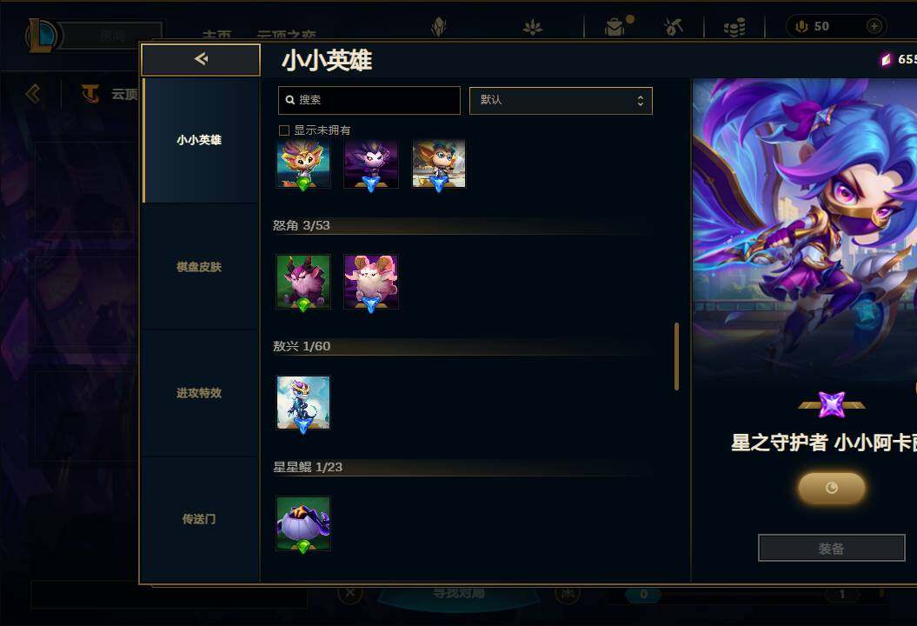
Task: Enable the 显示未拥有 checkbox
Action: coord(284,130)
